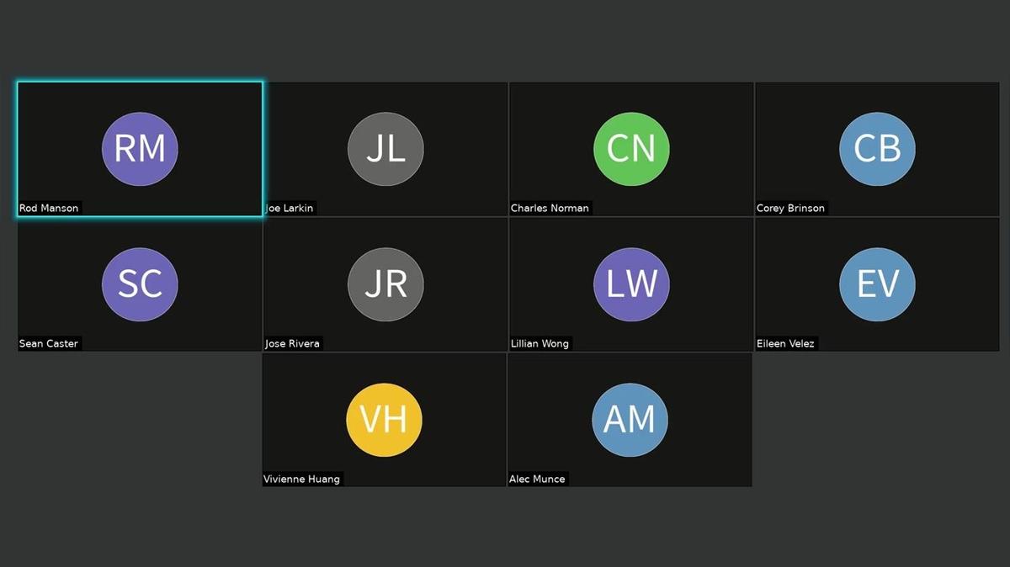Click the Rod Manson name label
The width and height of the screenshot is (1010, 567).
coord(49,208)
